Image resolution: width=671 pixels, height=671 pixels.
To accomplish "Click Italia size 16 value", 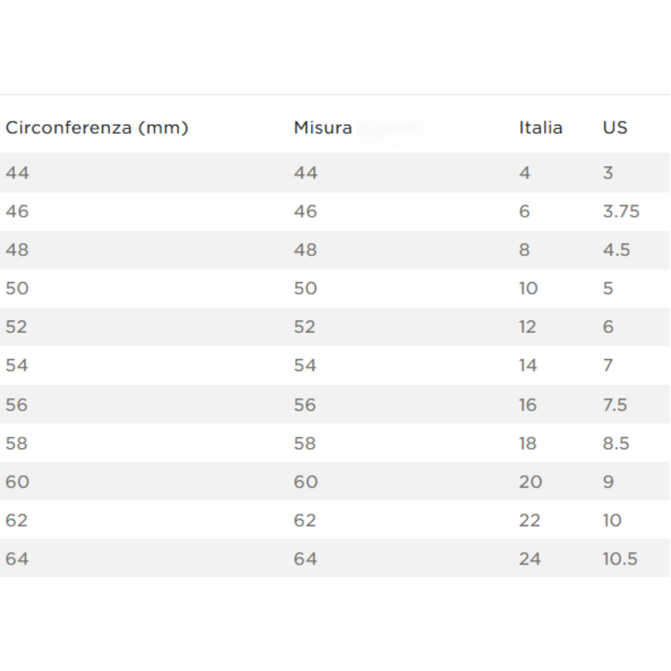I will (527, 405).
